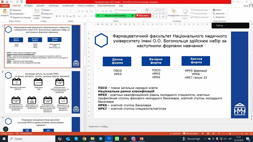Image resolution: width=253 pixels, height=142 pixels.
Task: Click the New Slide (Создать слайд) icon
Action: pyautogui.click(x=37, y=12)
